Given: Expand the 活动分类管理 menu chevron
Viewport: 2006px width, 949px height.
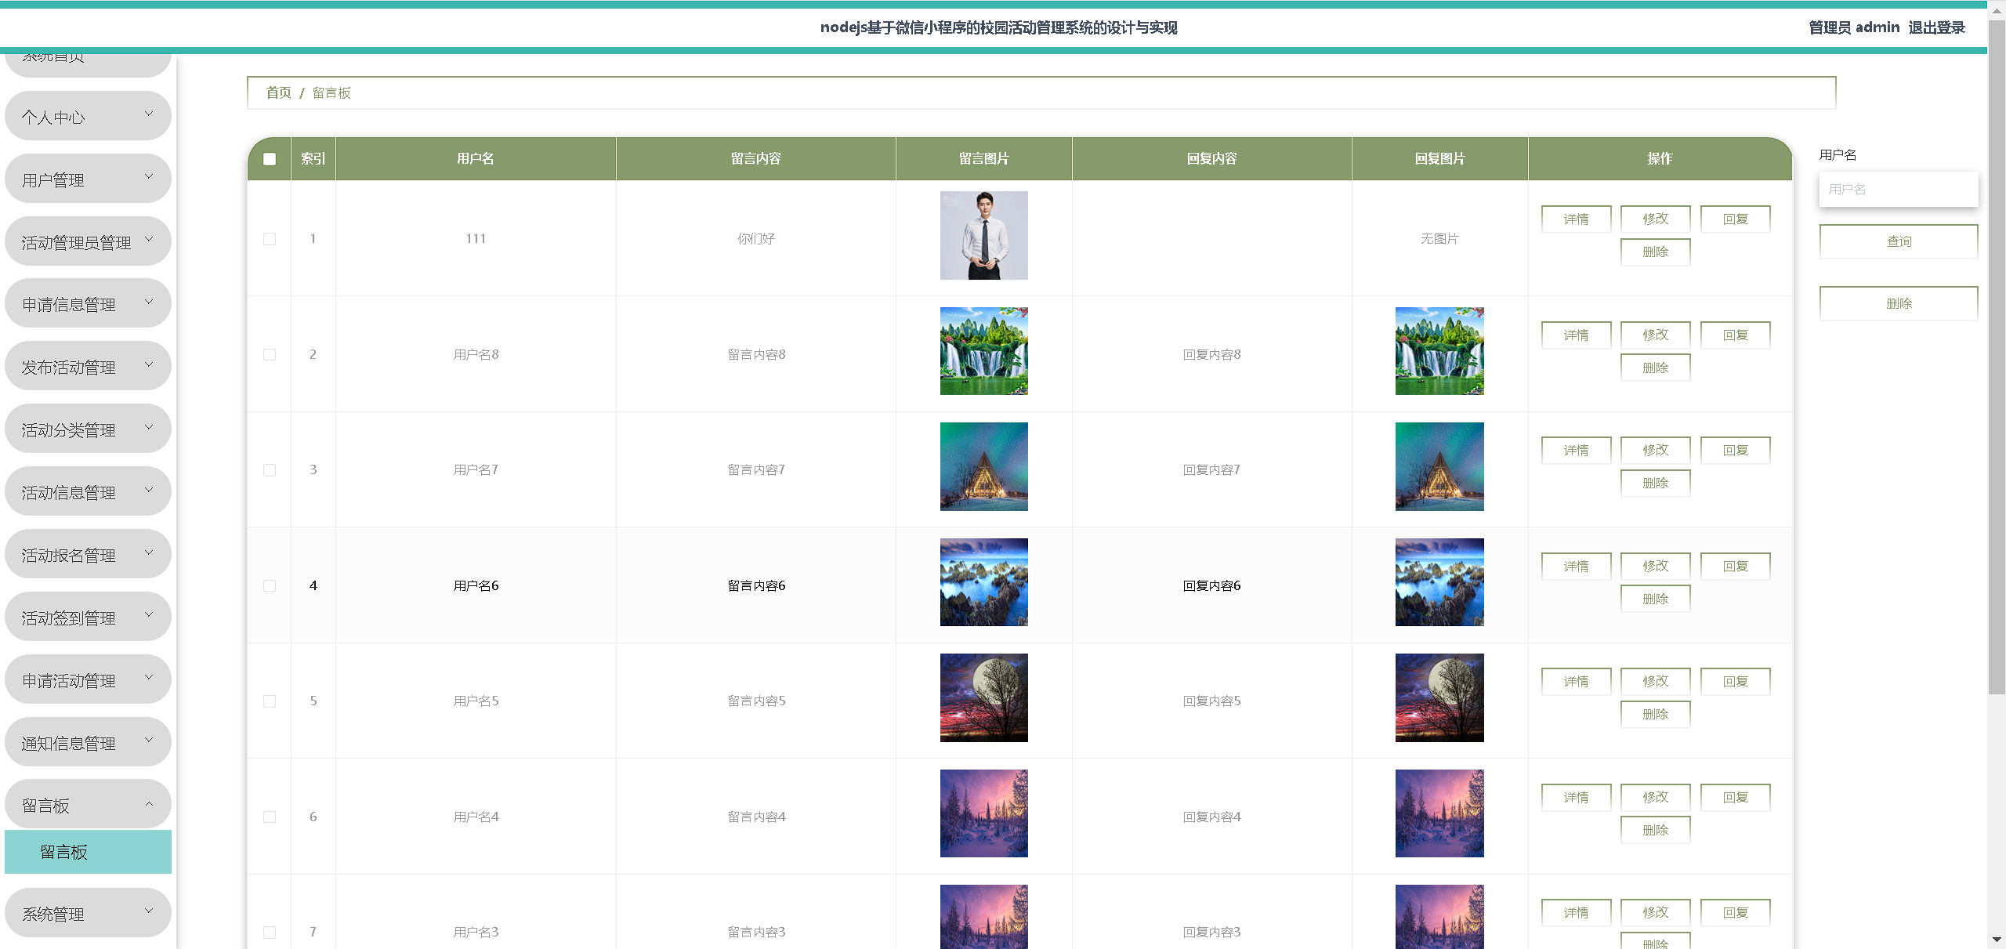Looking at the screenshot, I should pos(149,428).
